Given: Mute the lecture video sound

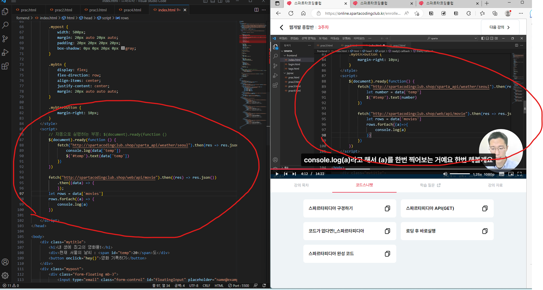Looking at the screenshot, I should pyautogui.click(x=445, y=174).
